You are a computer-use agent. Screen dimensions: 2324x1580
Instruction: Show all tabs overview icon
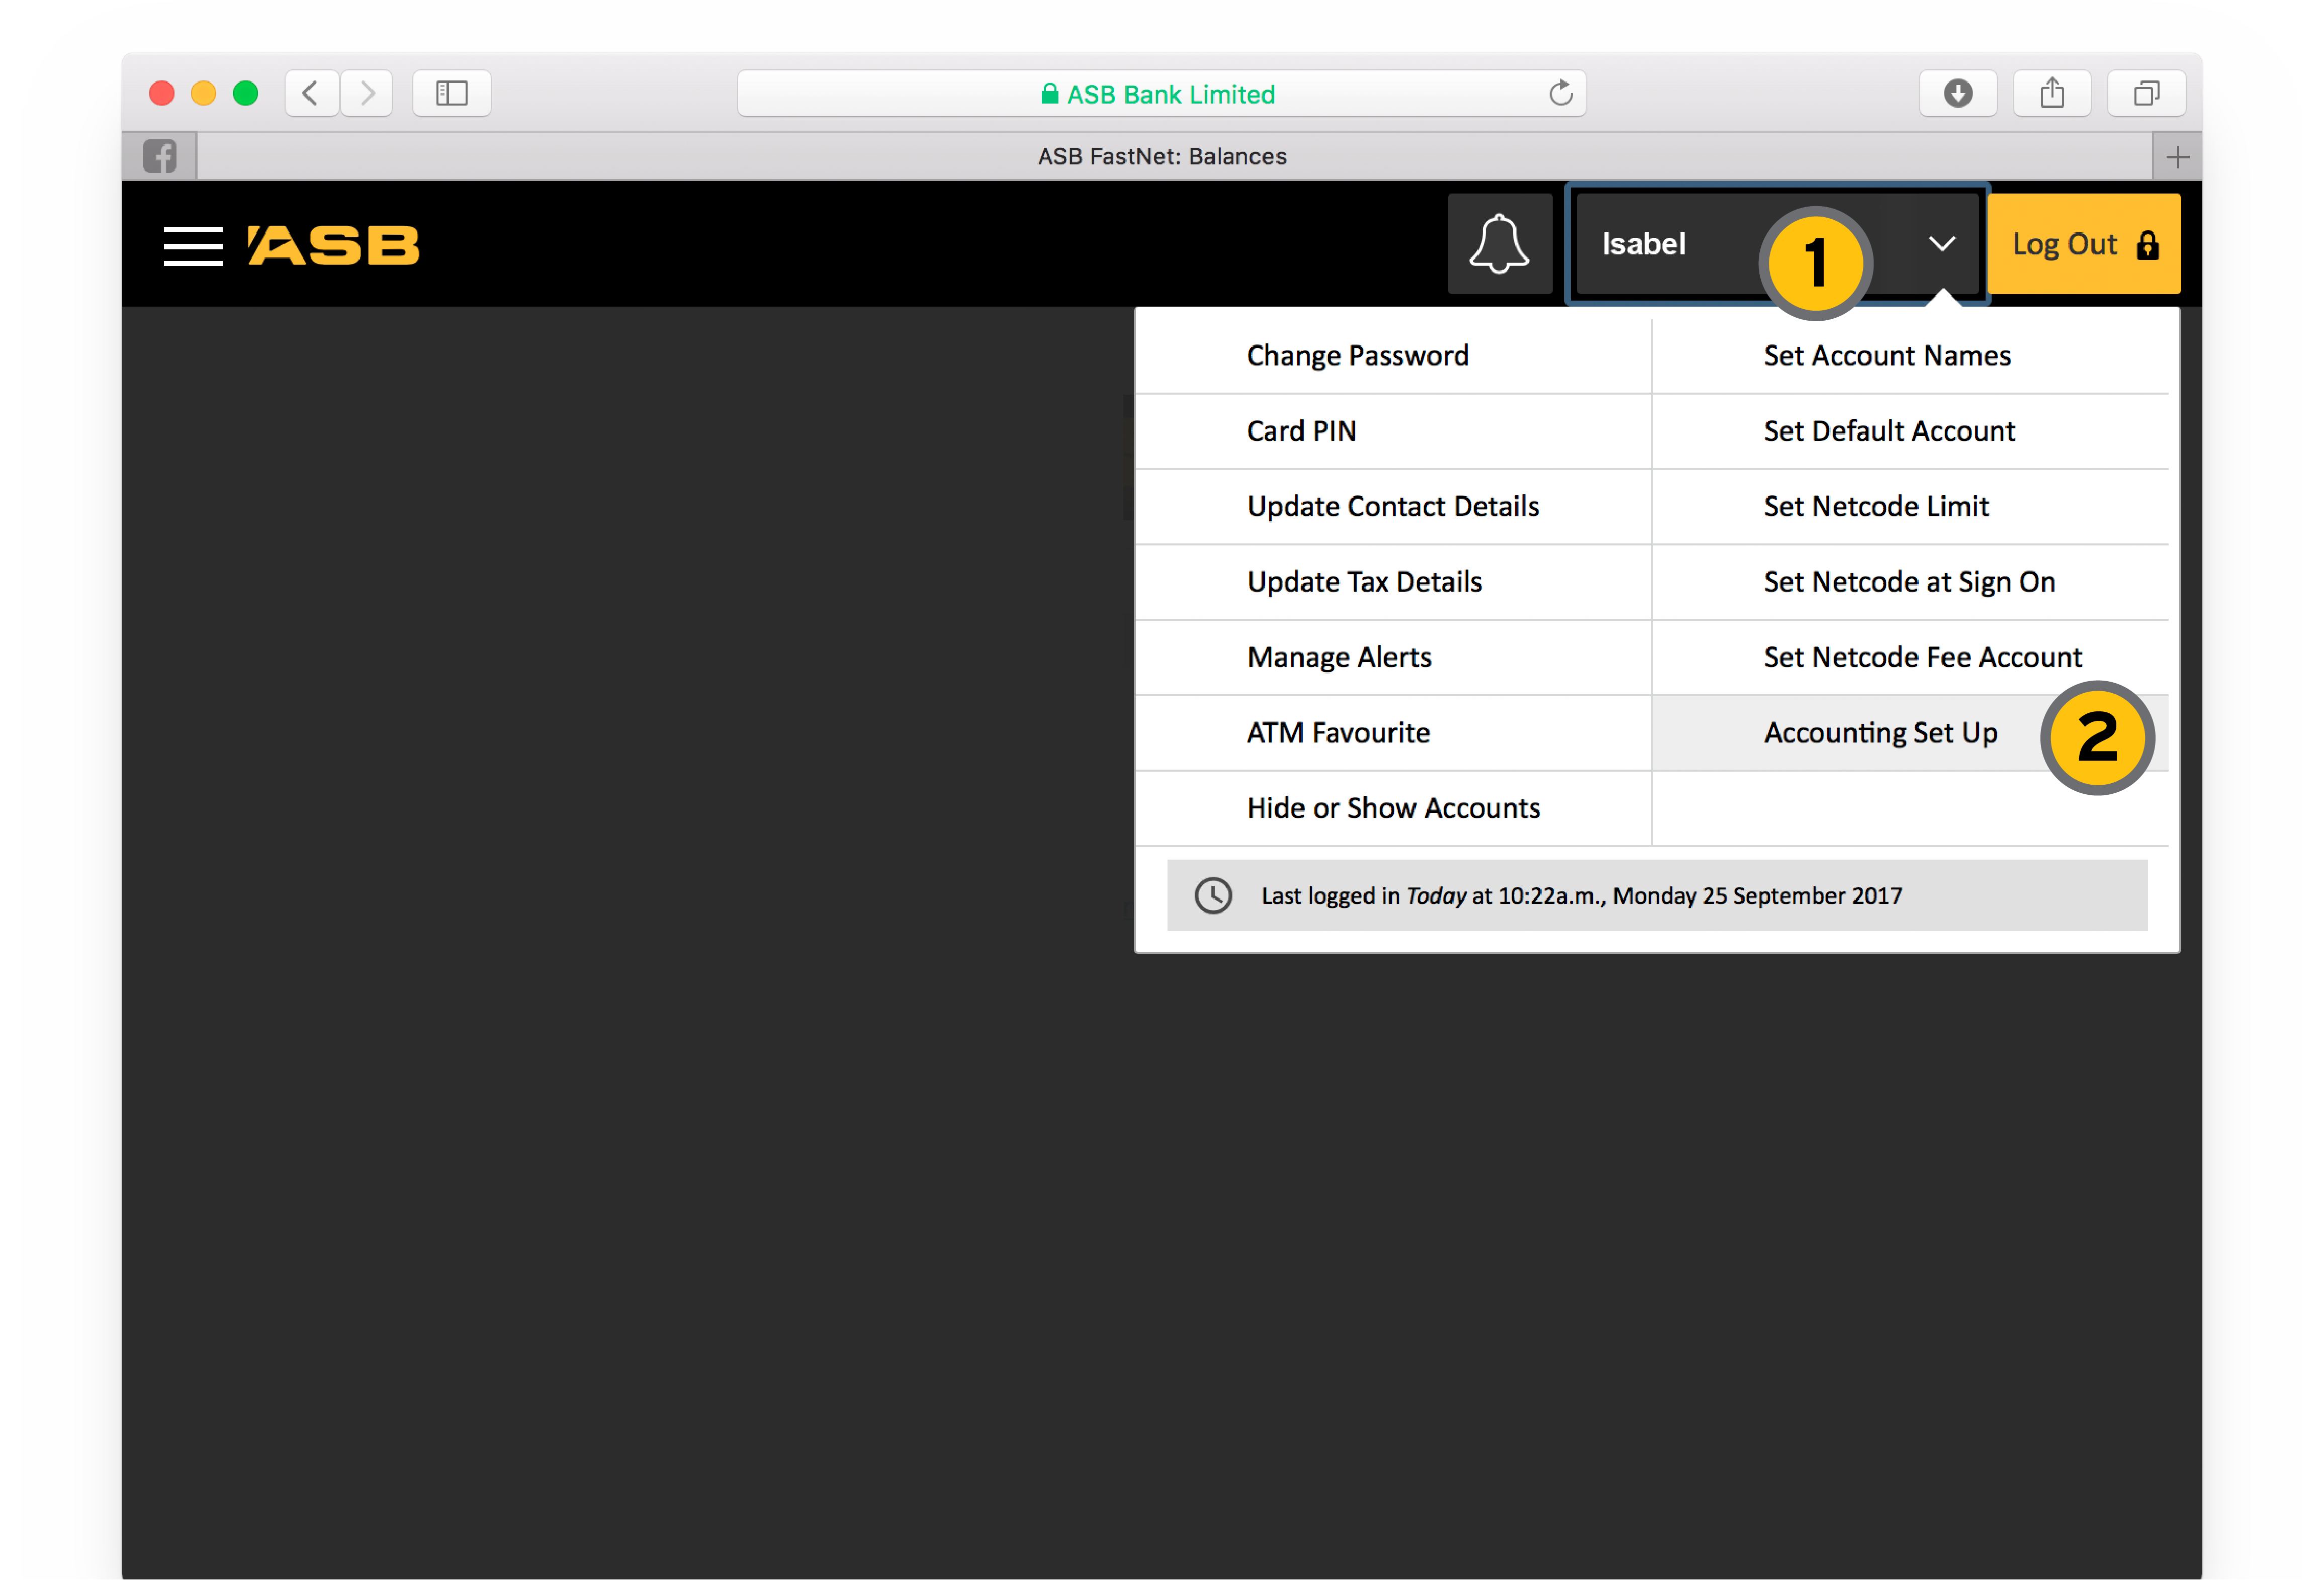pyautogui.click(x=2145, y=94)
